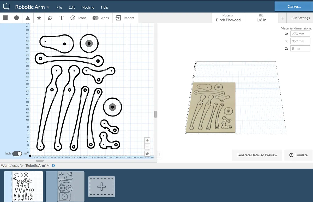
Task: Select the Square shape tool
Action: coord(5,18)
